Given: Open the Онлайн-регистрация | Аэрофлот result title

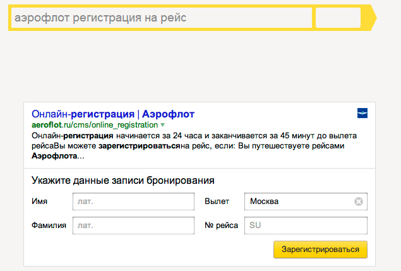Looking at the screenshot, I should pos(113,114).
